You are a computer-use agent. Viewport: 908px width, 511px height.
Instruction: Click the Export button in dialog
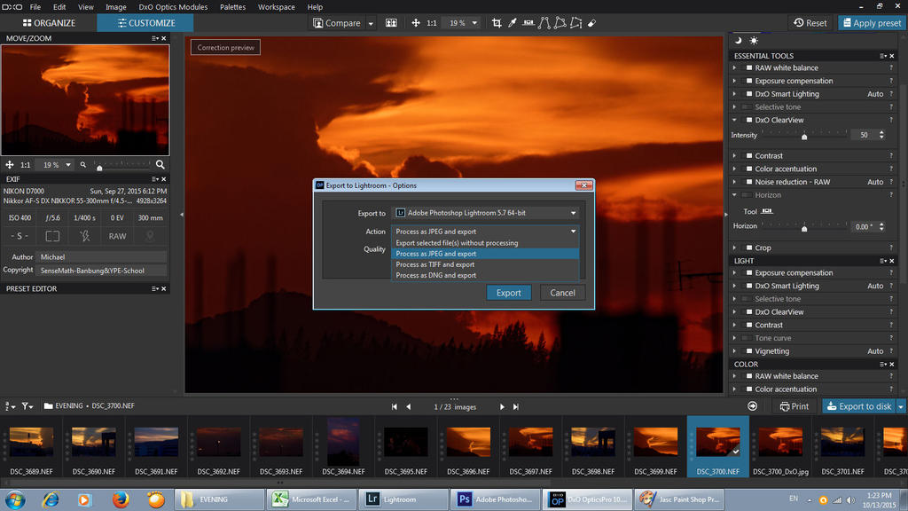[x=508, y=293]
